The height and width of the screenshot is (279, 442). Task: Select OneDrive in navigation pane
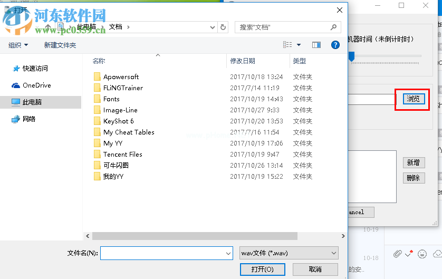[x=37, y=85]
